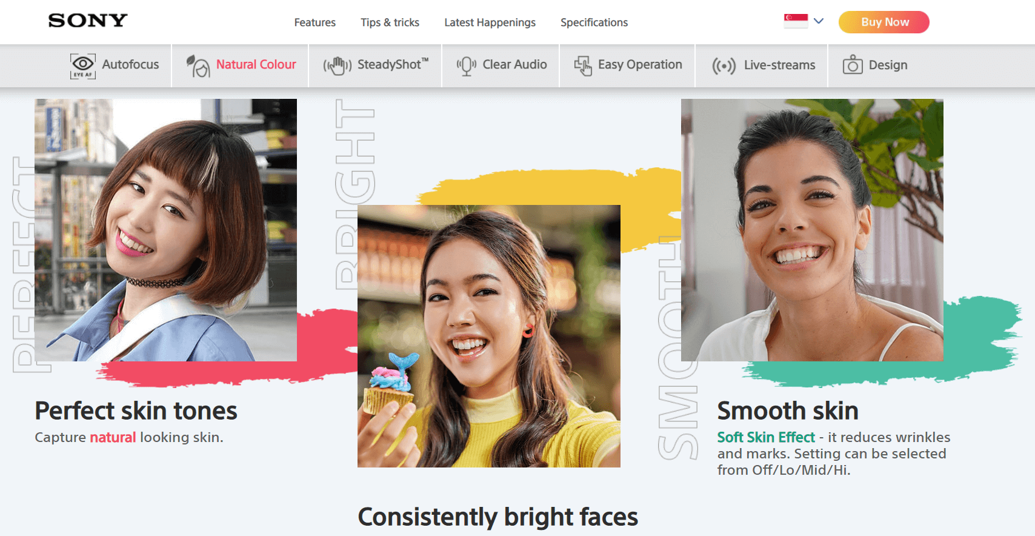Image resolution: width=1035 pixels, height=536 pixels.
Task: Click the Natural Colour face-leaf icon
Action: [198, 65]
